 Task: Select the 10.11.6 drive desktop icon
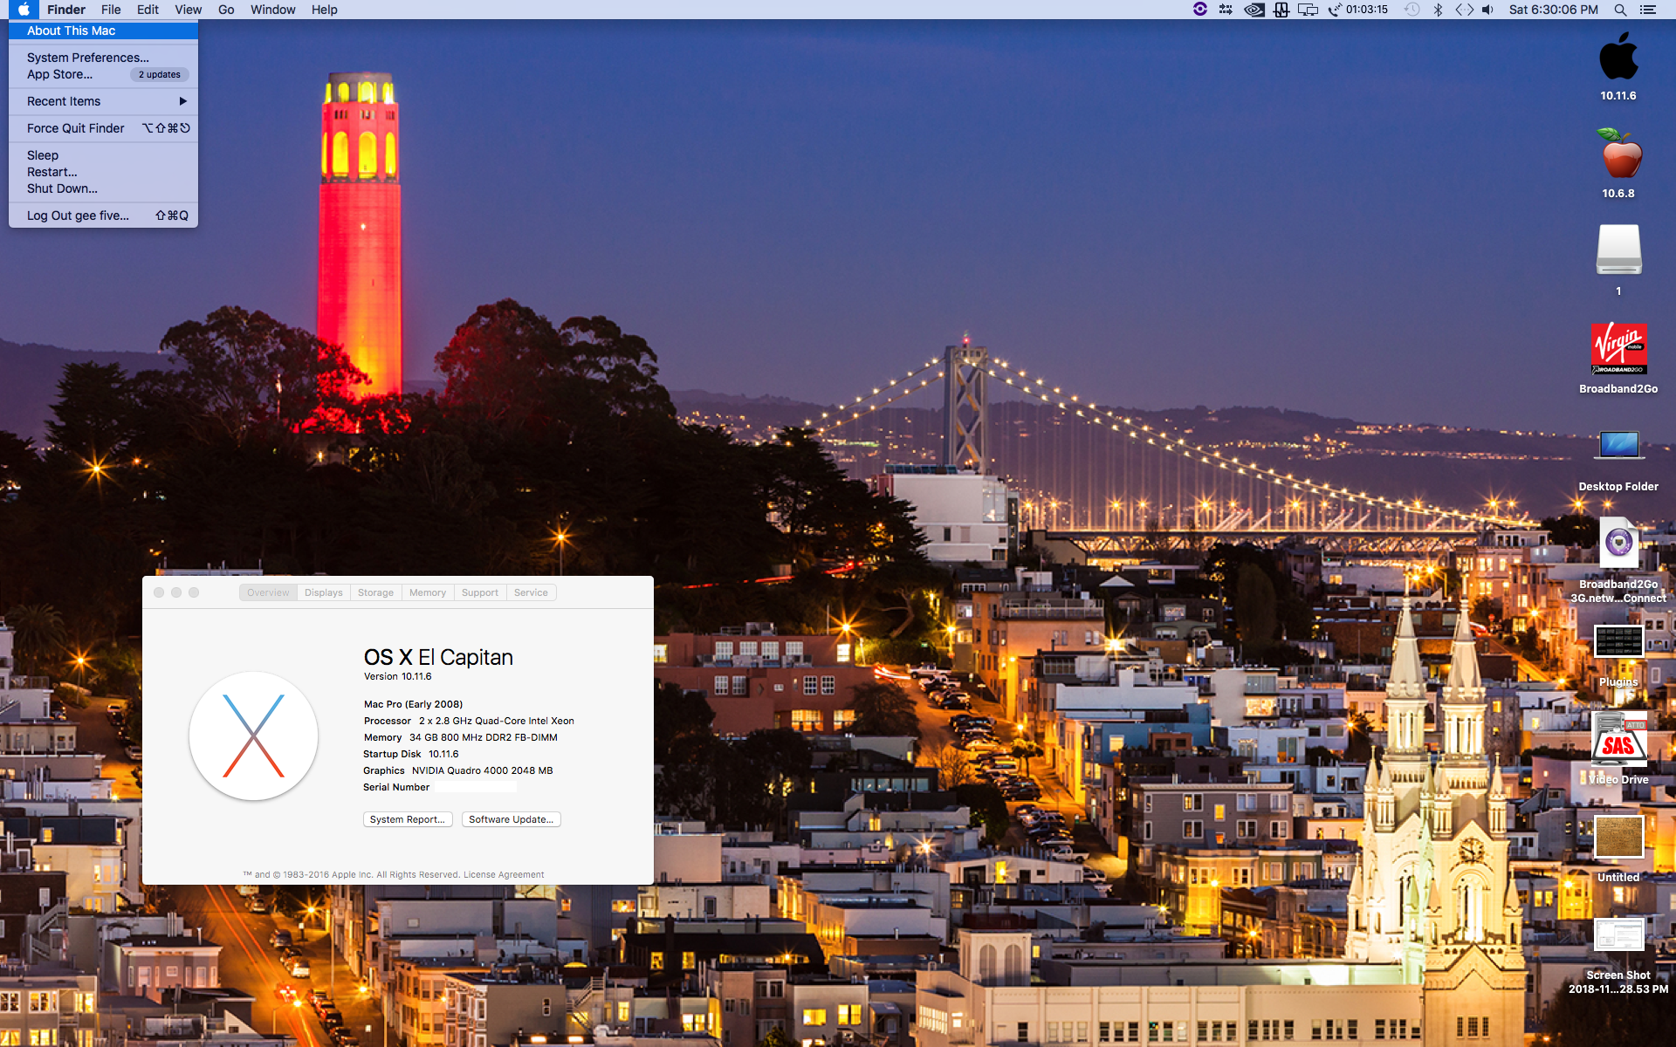(1618, 57)
